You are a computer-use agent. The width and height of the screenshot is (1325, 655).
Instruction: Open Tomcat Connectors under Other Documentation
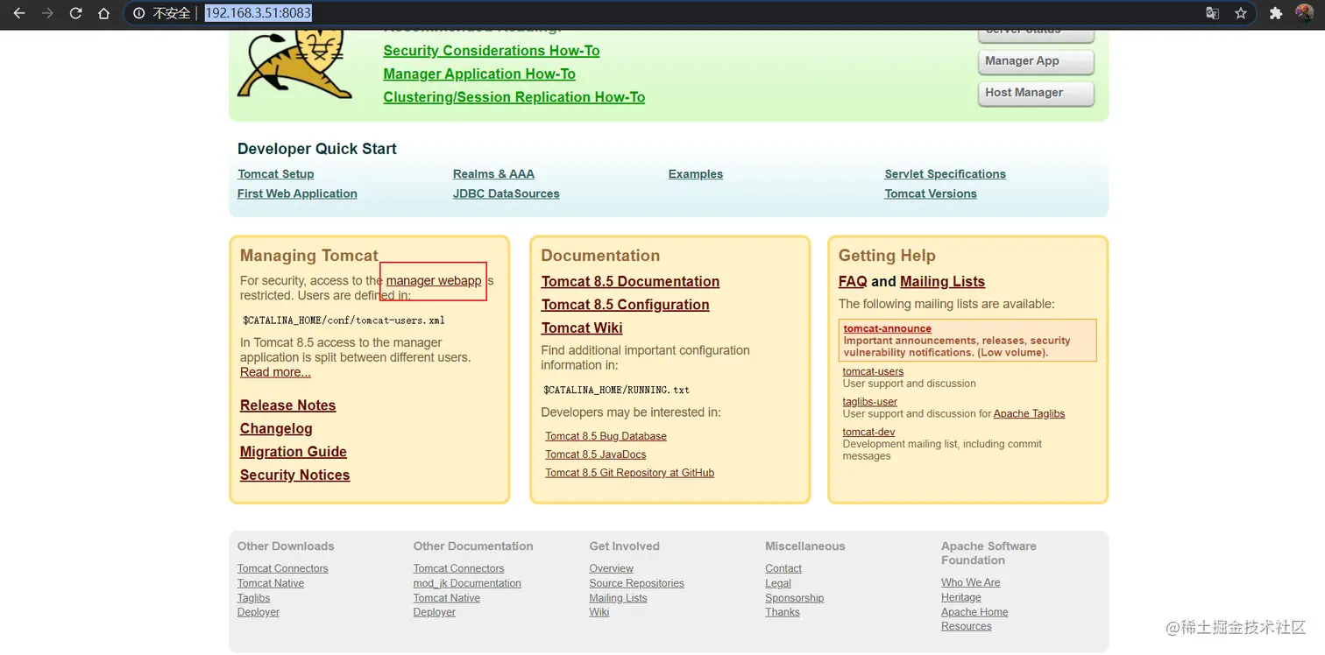pos(458,568)
